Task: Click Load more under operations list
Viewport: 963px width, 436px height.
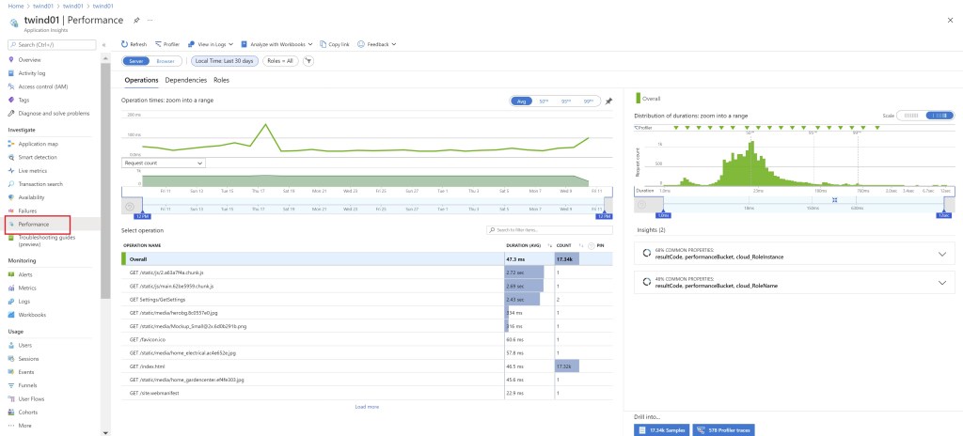Action: tap(367, 407)
